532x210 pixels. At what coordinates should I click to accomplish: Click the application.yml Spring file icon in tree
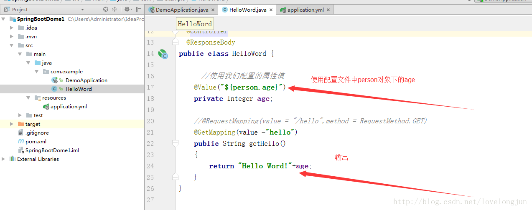tap(46, 106)
